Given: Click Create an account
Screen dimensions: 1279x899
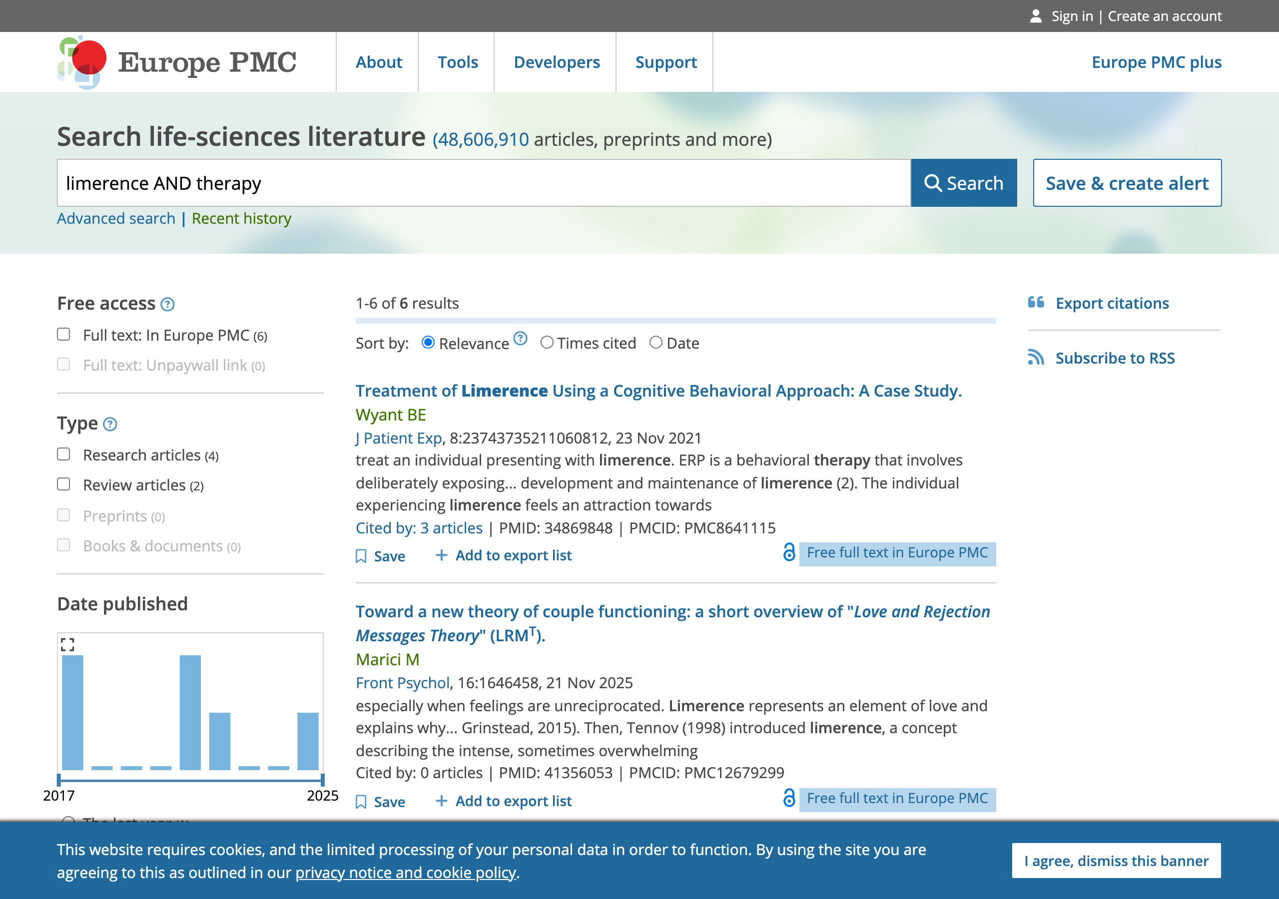Looking at the screenshot, I should click(1164, 16).
